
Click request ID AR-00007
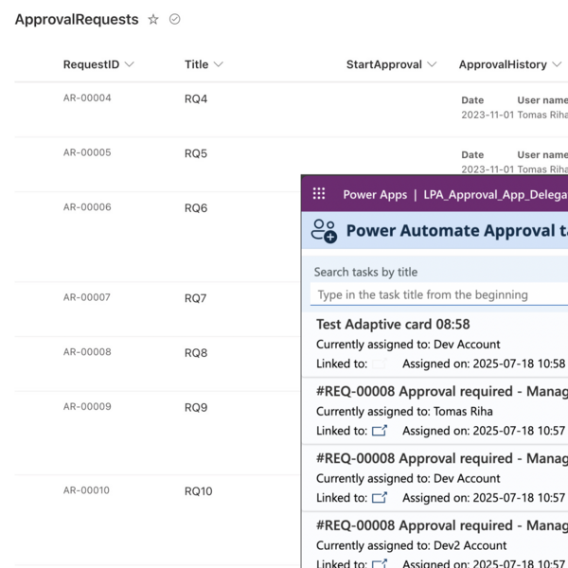click(87, 297)
